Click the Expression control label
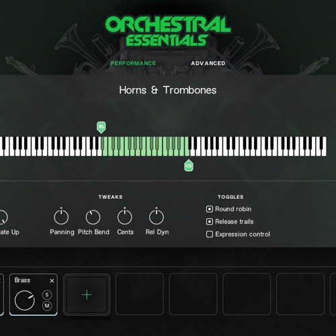This screenshot has height=336, width=336. 243,235
